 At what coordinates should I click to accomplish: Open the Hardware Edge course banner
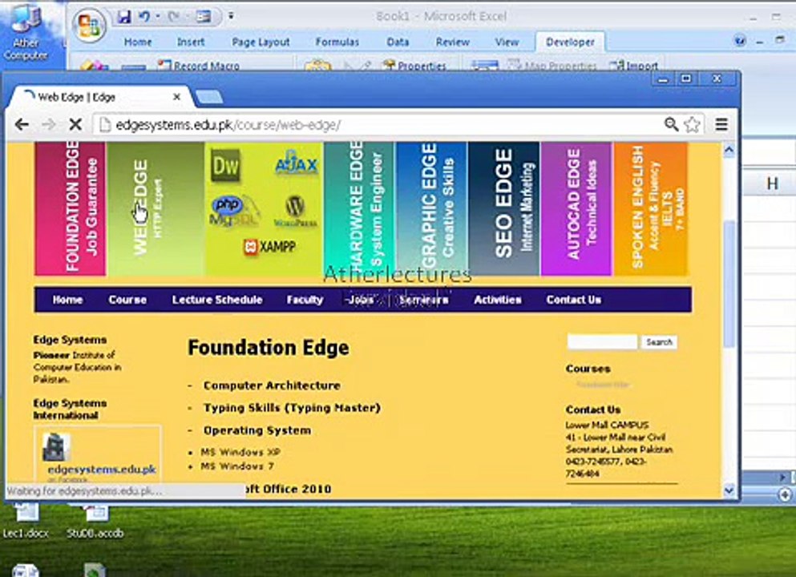[x=359, y=208]
